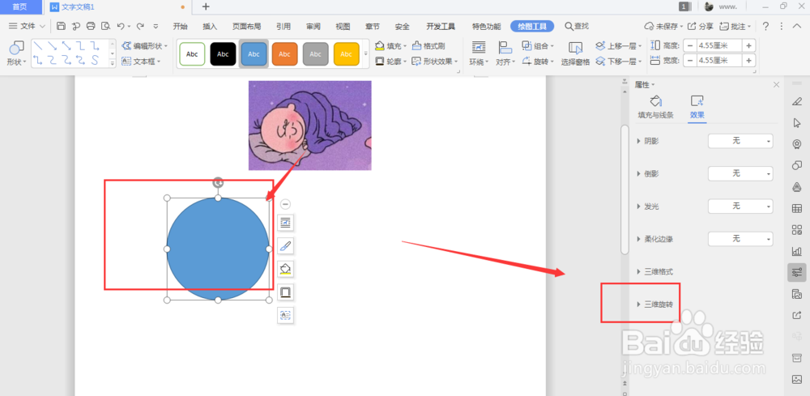Open the 旋转 rotate dropdown
Screen dimensions: 810x396
(x=538, y=61)
